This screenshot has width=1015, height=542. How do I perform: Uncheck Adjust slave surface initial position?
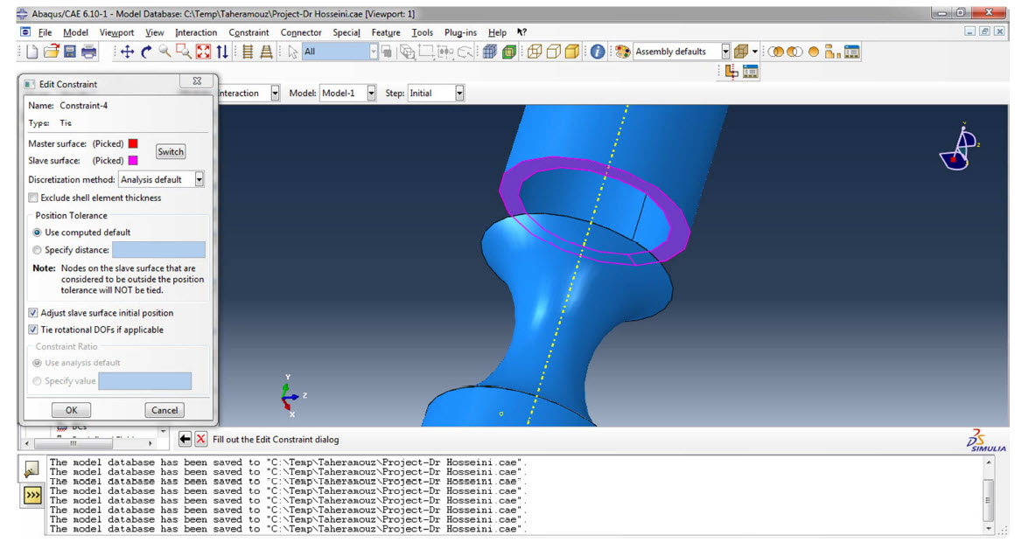(x=33, y=313)
